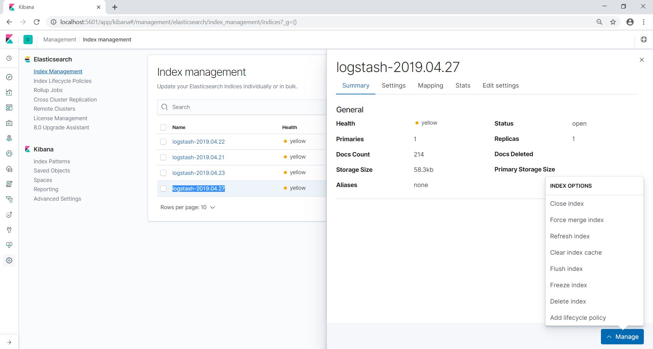Close the logstash-2019.04.27 details flyout

pos(641,60)
